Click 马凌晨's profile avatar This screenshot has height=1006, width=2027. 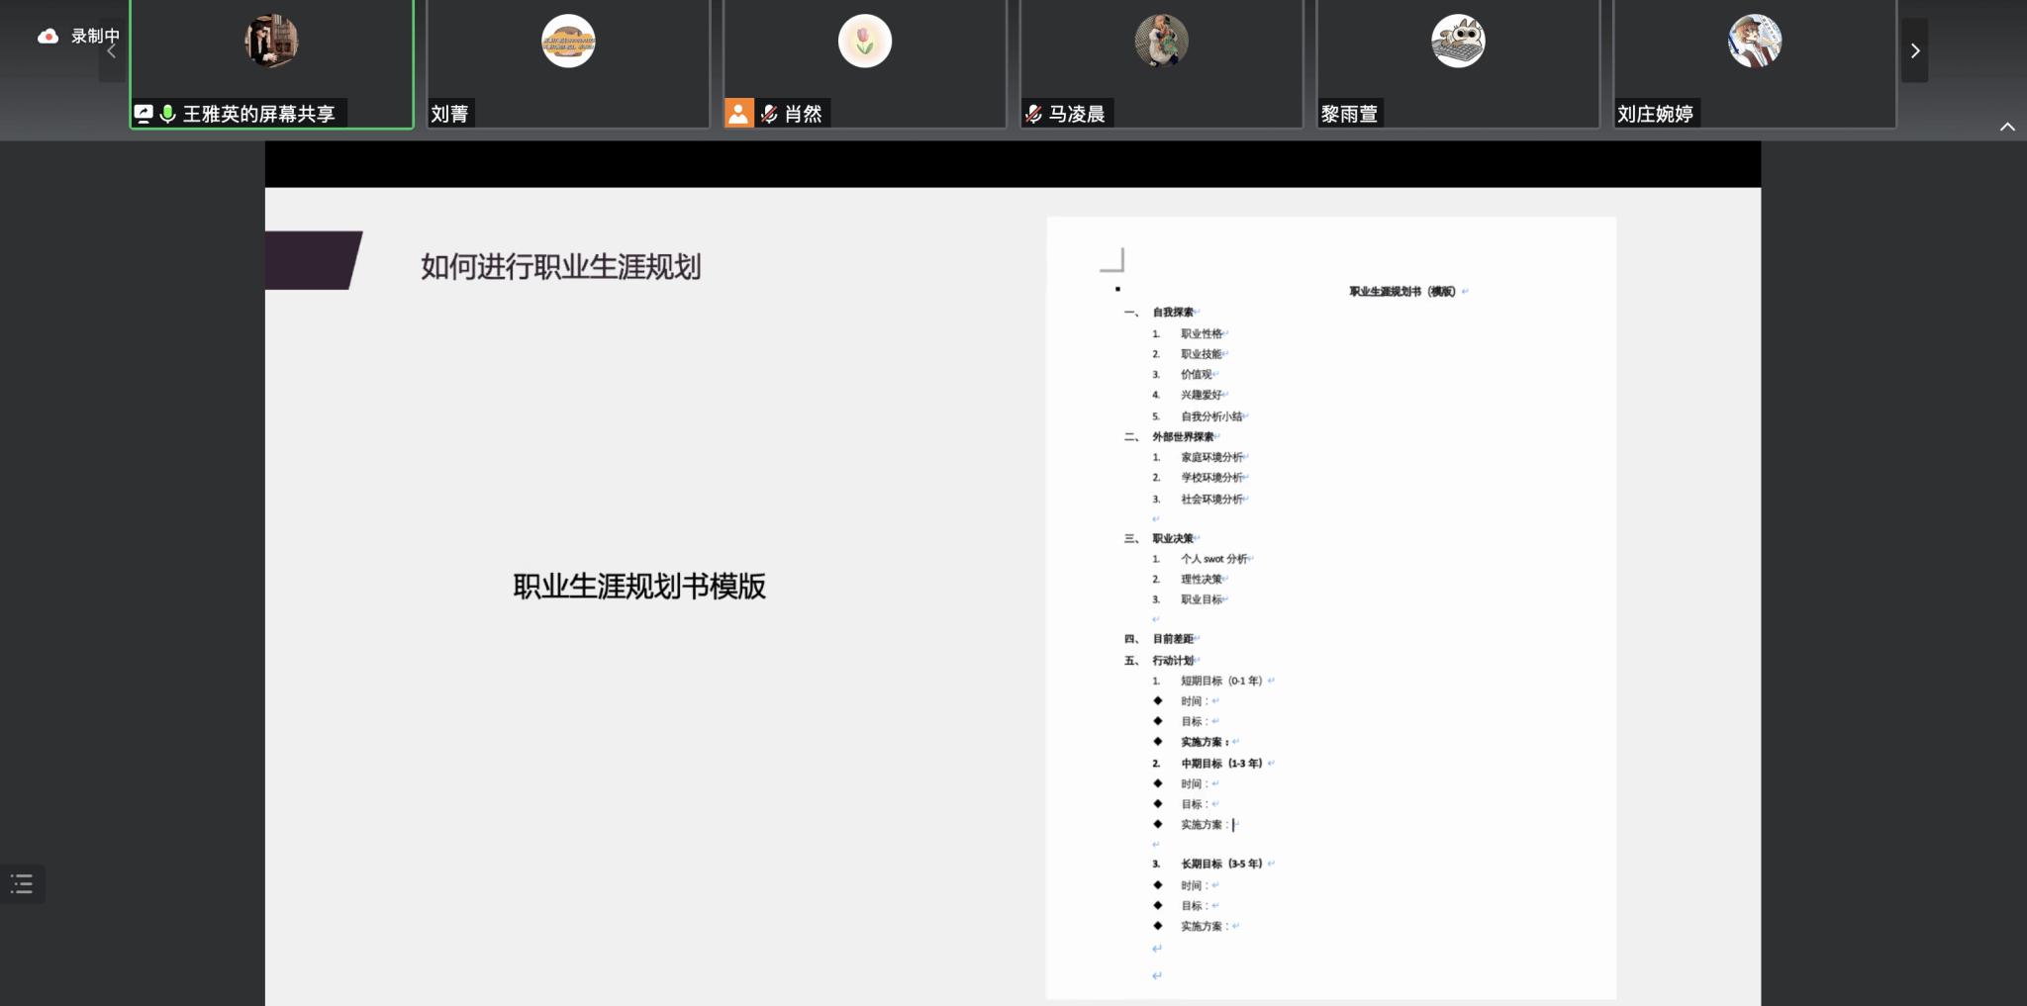pos(1161,42)
